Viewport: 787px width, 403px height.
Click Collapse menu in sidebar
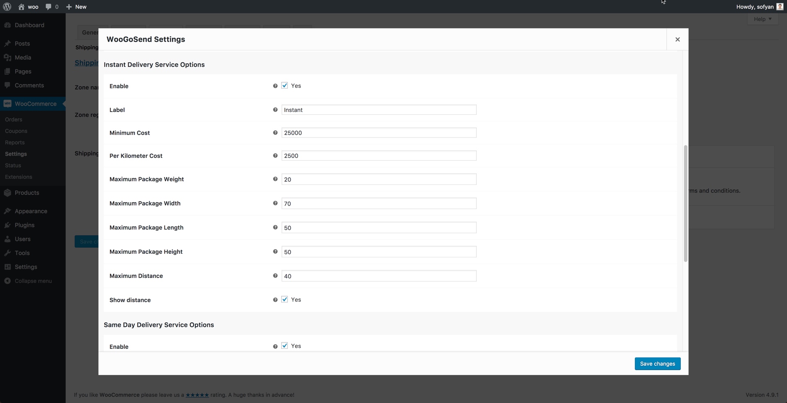tap(28, 281)
